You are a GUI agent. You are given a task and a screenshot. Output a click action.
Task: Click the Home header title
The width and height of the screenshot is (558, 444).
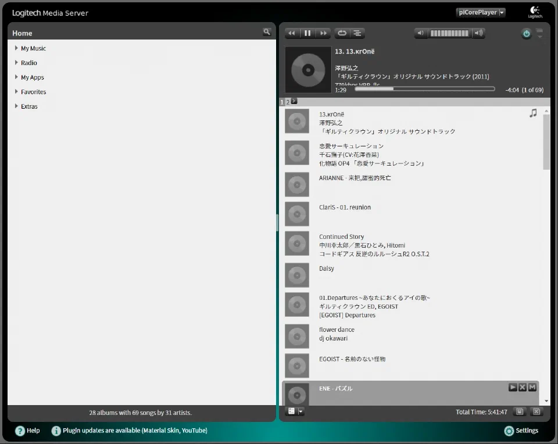pyautogui.click(x=22, y=33)
